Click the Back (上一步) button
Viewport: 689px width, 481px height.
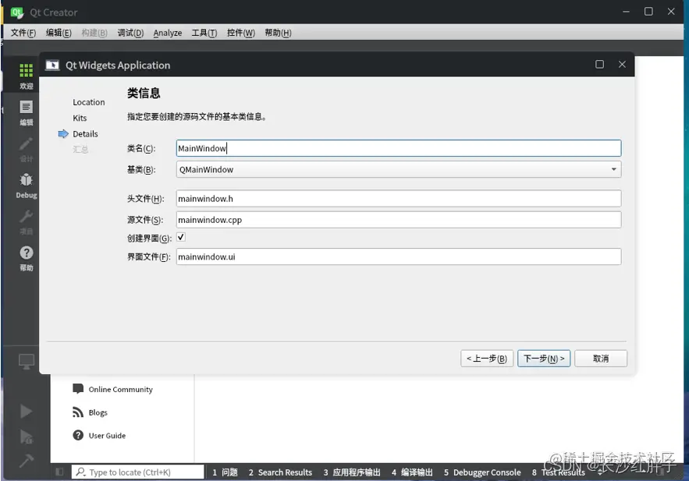(x=487, y=359)
